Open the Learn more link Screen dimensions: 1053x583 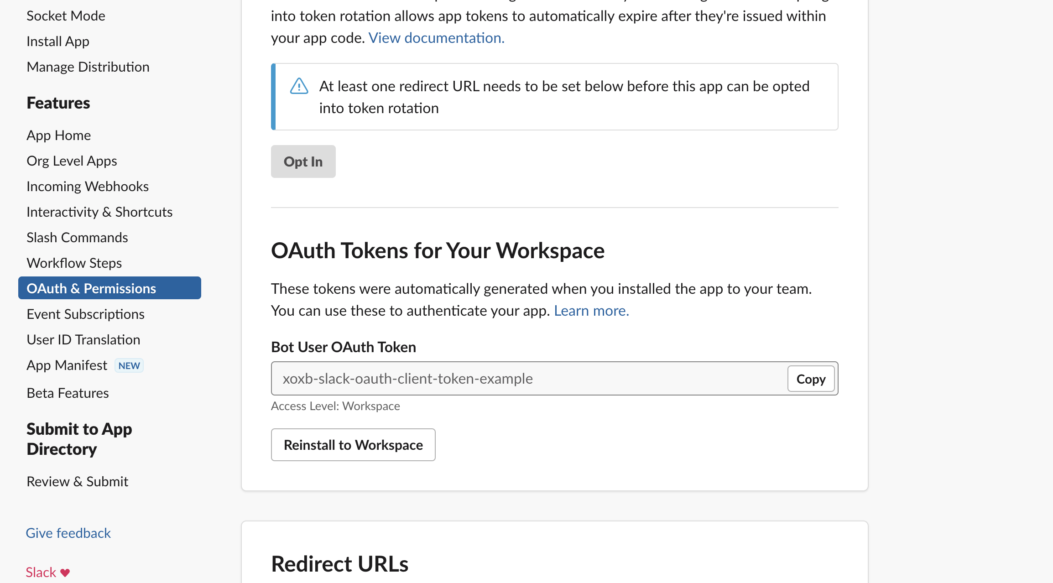(x=591, y=311)
